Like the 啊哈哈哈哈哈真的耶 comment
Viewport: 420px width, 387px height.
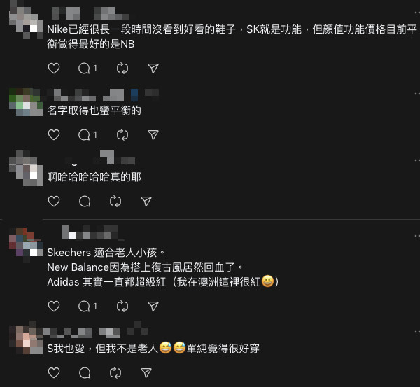(54, 201)
